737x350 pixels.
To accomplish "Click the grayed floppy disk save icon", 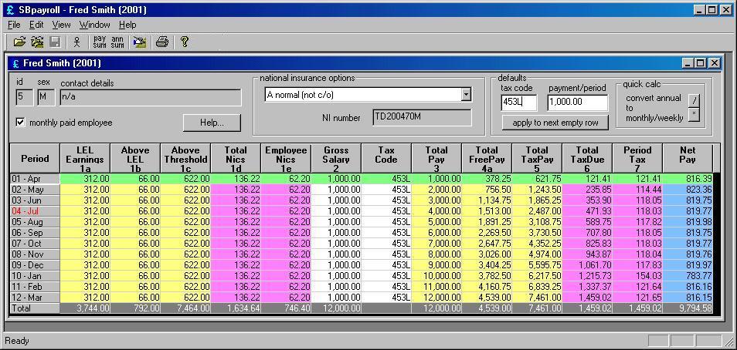I will (55, 42).
